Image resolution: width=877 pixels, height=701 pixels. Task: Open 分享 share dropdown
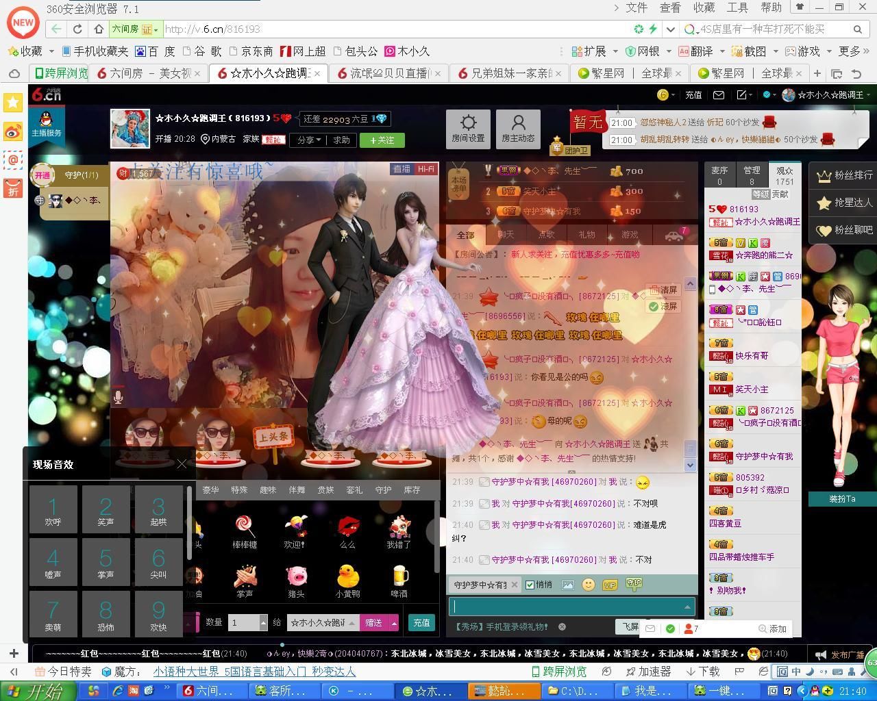click(x=309, y=140)
